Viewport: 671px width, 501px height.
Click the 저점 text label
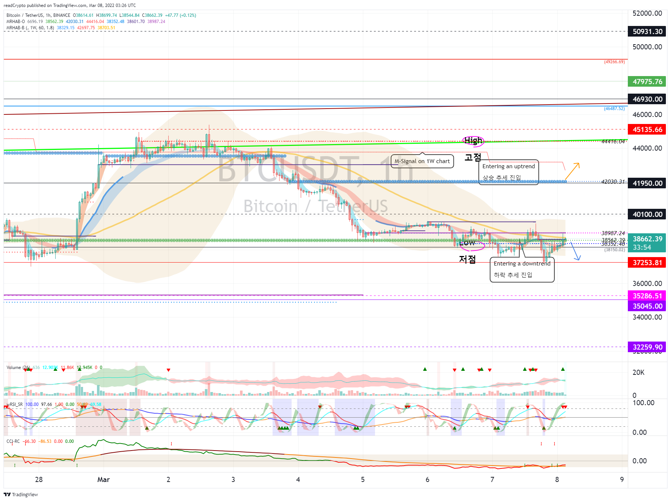click(x=468, y=259)
